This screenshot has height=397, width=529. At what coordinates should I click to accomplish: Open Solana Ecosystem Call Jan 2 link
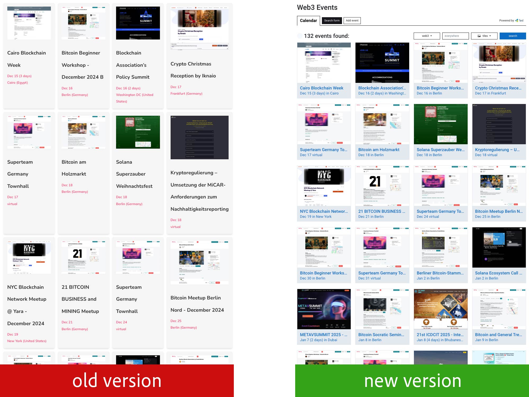pos(499,273)
